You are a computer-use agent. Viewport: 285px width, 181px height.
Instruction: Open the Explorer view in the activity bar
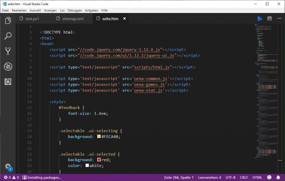click(8, 20)
